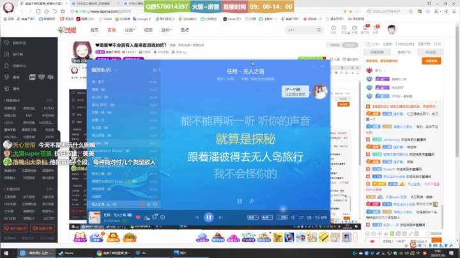Open the 519 songs play queue icon

[321, 217]
